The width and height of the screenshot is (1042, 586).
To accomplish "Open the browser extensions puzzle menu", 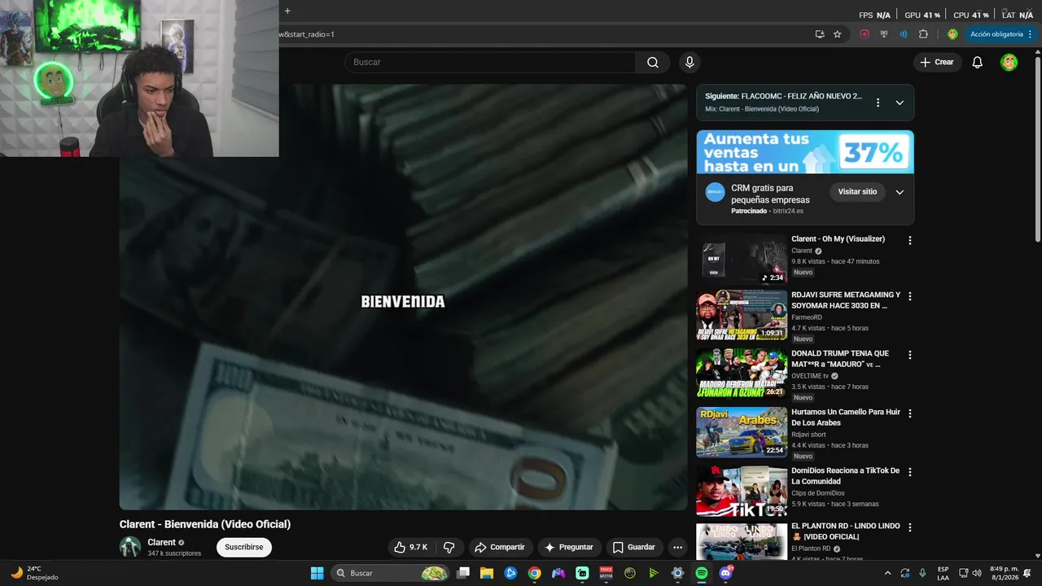I will click(923, 34).
